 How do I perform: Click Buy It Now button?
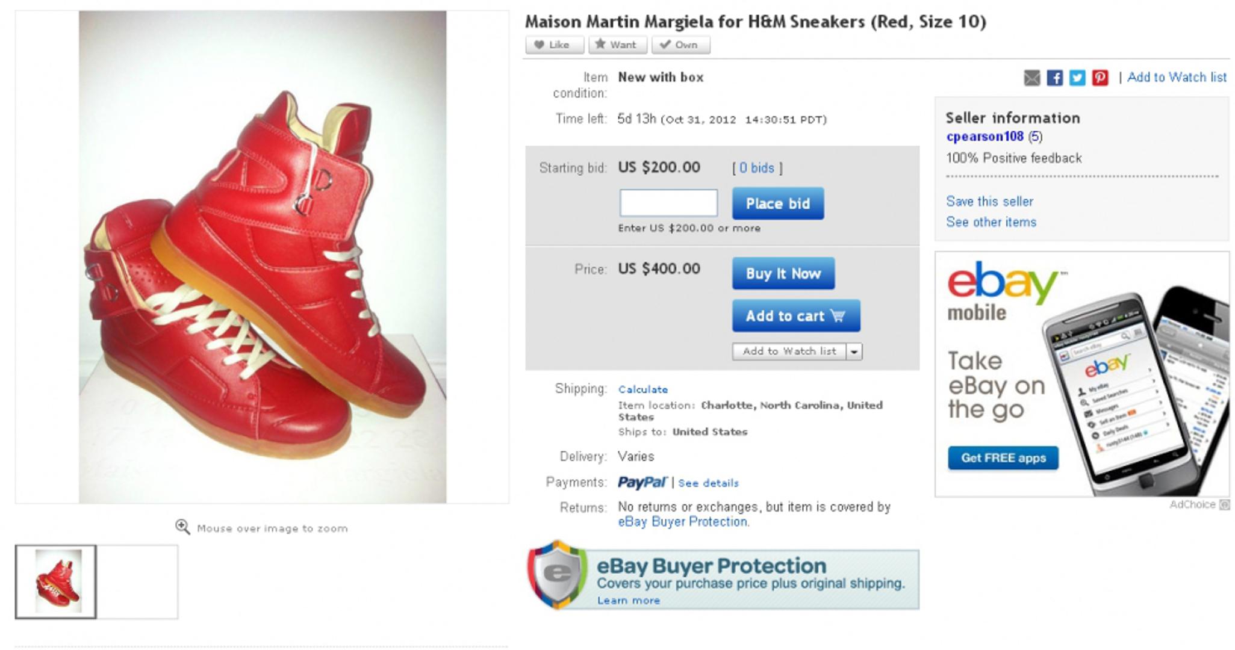pos(783,274)
